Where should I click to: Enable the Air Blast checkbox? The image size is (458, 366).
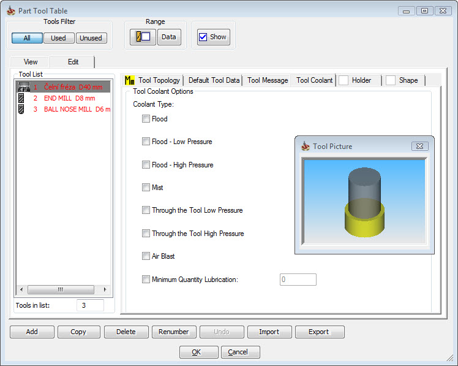146,256
